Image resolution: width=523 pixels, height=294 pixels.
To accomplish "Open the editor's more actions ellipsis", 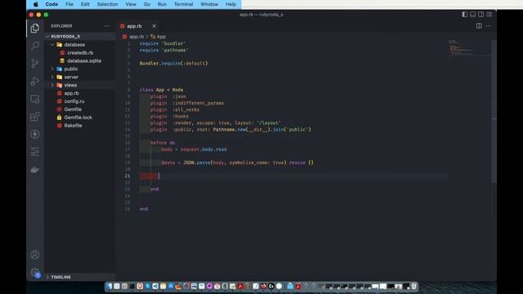I will (x=489, y=25).
